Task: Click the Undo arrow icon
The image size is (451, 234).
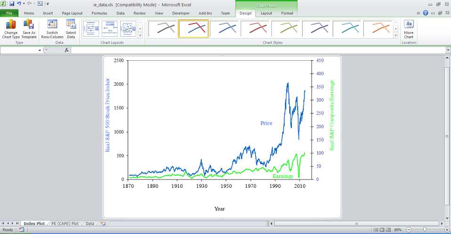Action: pyautogui.click(x=19, y=4)
